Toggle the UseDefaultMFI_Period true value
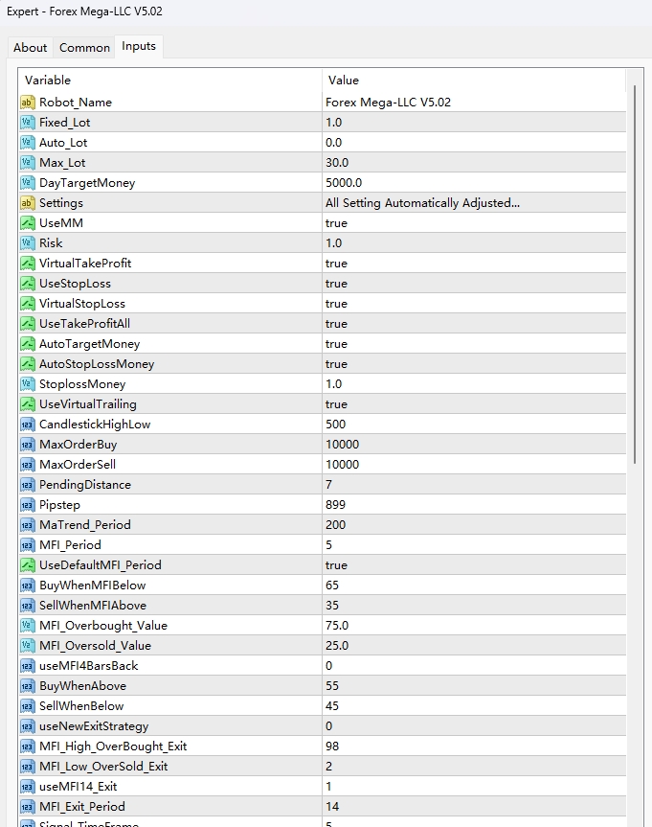This screenshot has height=827, width=652. [336, 564]
